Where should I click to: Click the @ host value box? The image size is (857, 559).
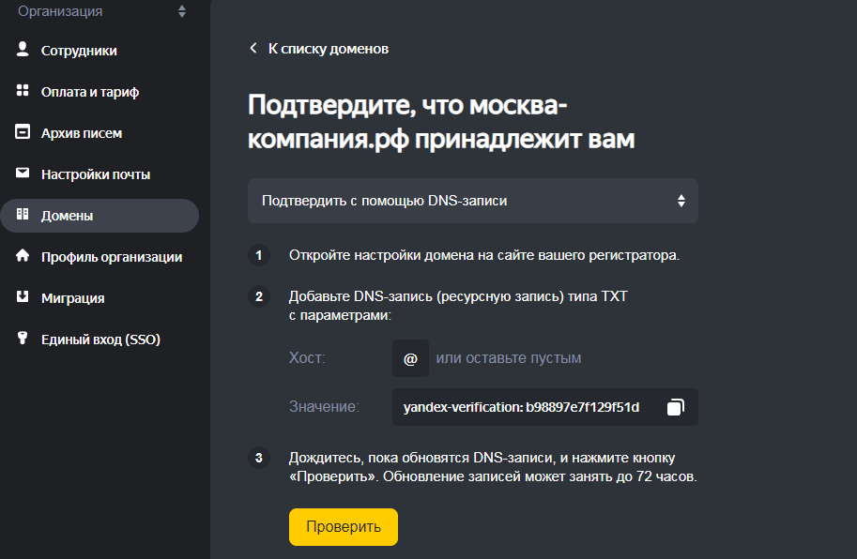pos(410,358)
